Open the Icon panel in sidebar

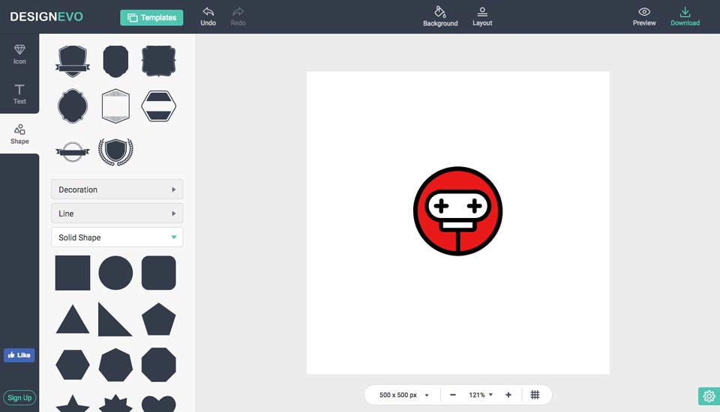19,54
